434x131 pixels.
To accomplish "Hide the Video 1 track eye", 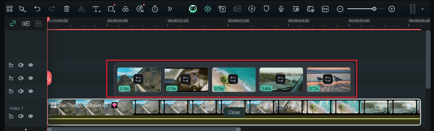I will pyautogui.click(x=31, y=116).
